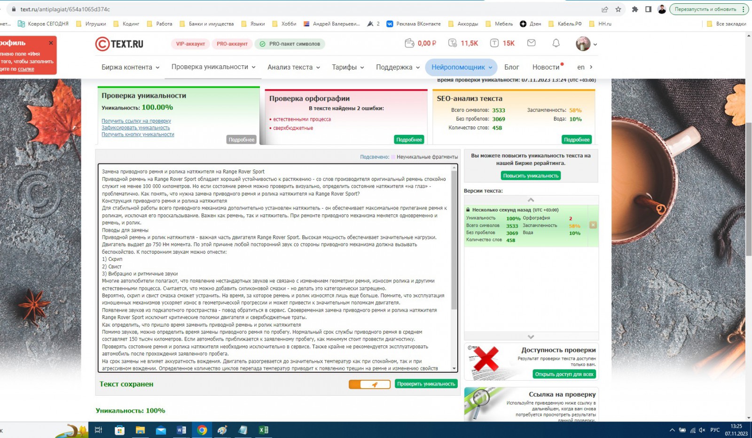Expand the en language selector
Image resolution: width=752 pixels, height=438 pixels.
[585, 67]
